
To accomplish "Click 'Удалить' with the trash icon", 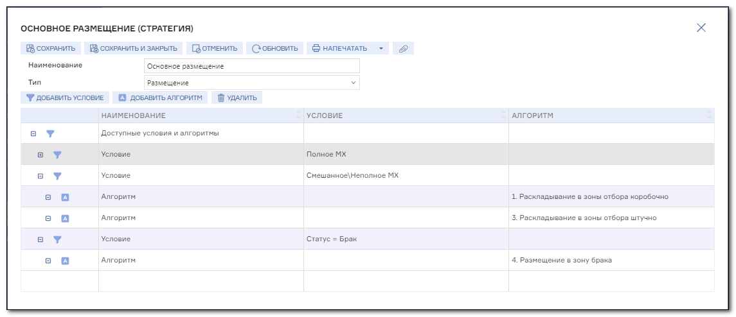I will point(237,98).
